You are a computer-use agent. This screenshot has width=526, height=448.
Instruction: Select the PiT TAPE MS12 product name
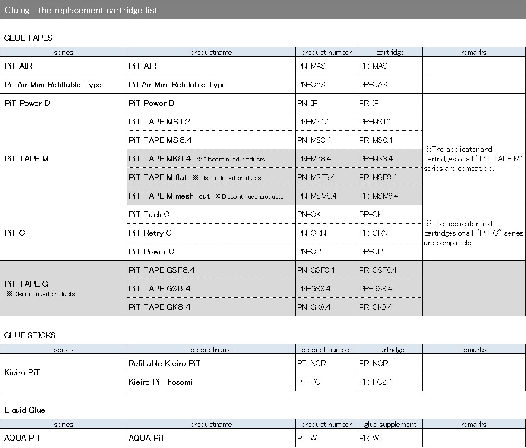[159, 122]
